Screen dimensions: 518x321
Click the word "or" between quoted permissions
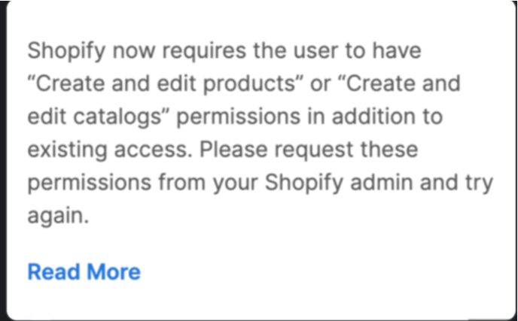[320, 83]
